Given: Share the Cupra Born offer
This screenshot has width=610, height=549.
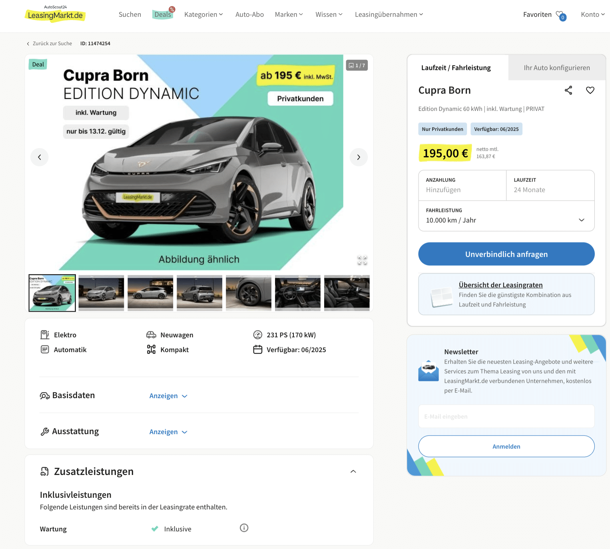Looking at the screenshot, I should 568,90.
